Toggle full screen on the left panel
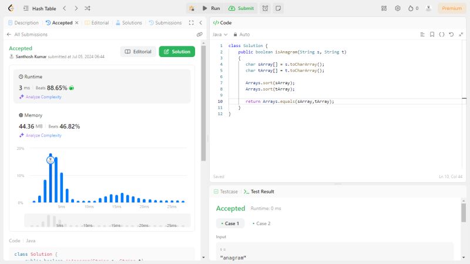 click(191, 23)
